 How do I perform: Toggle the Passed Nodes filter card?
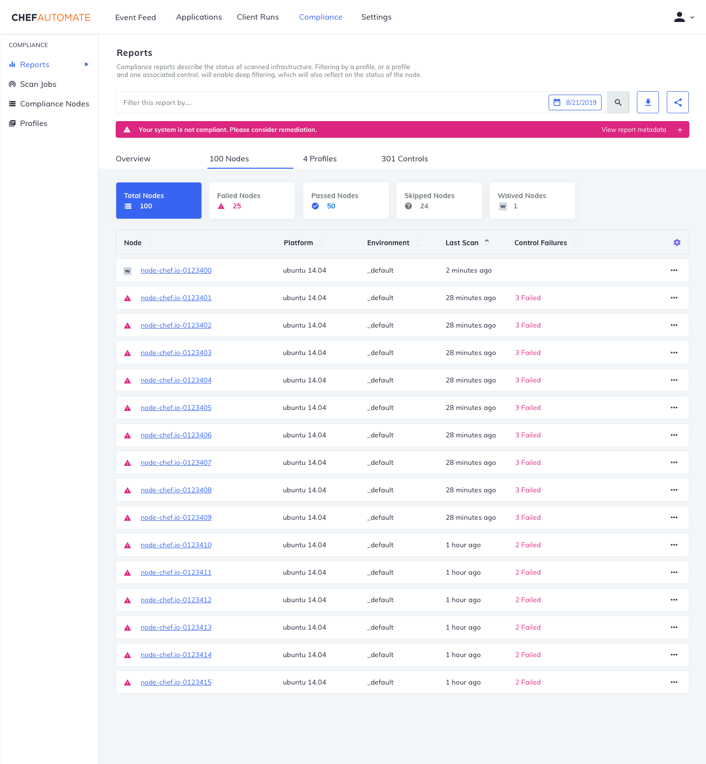coord(346,200)
